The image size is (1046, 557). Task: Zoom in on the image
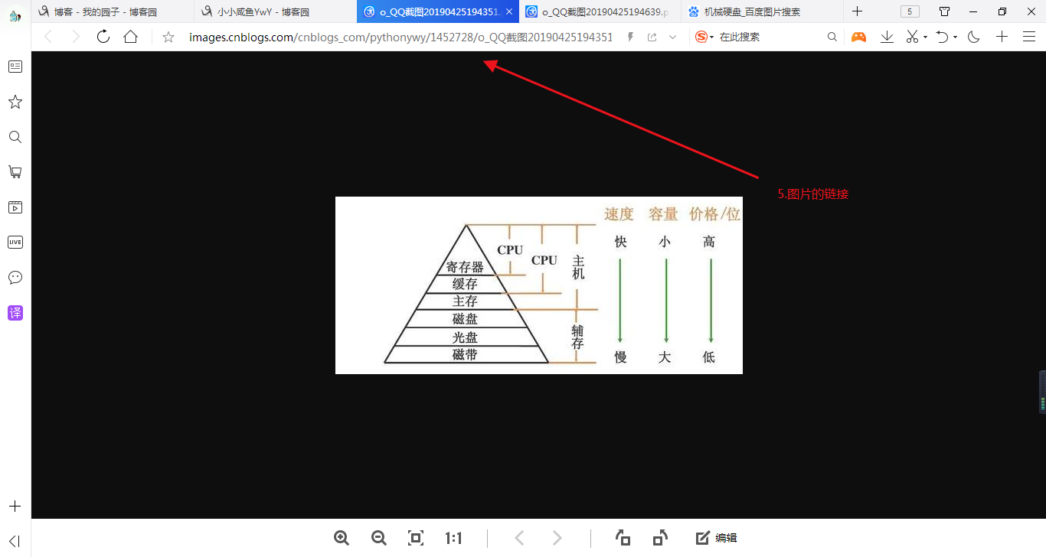pos(342,538)
